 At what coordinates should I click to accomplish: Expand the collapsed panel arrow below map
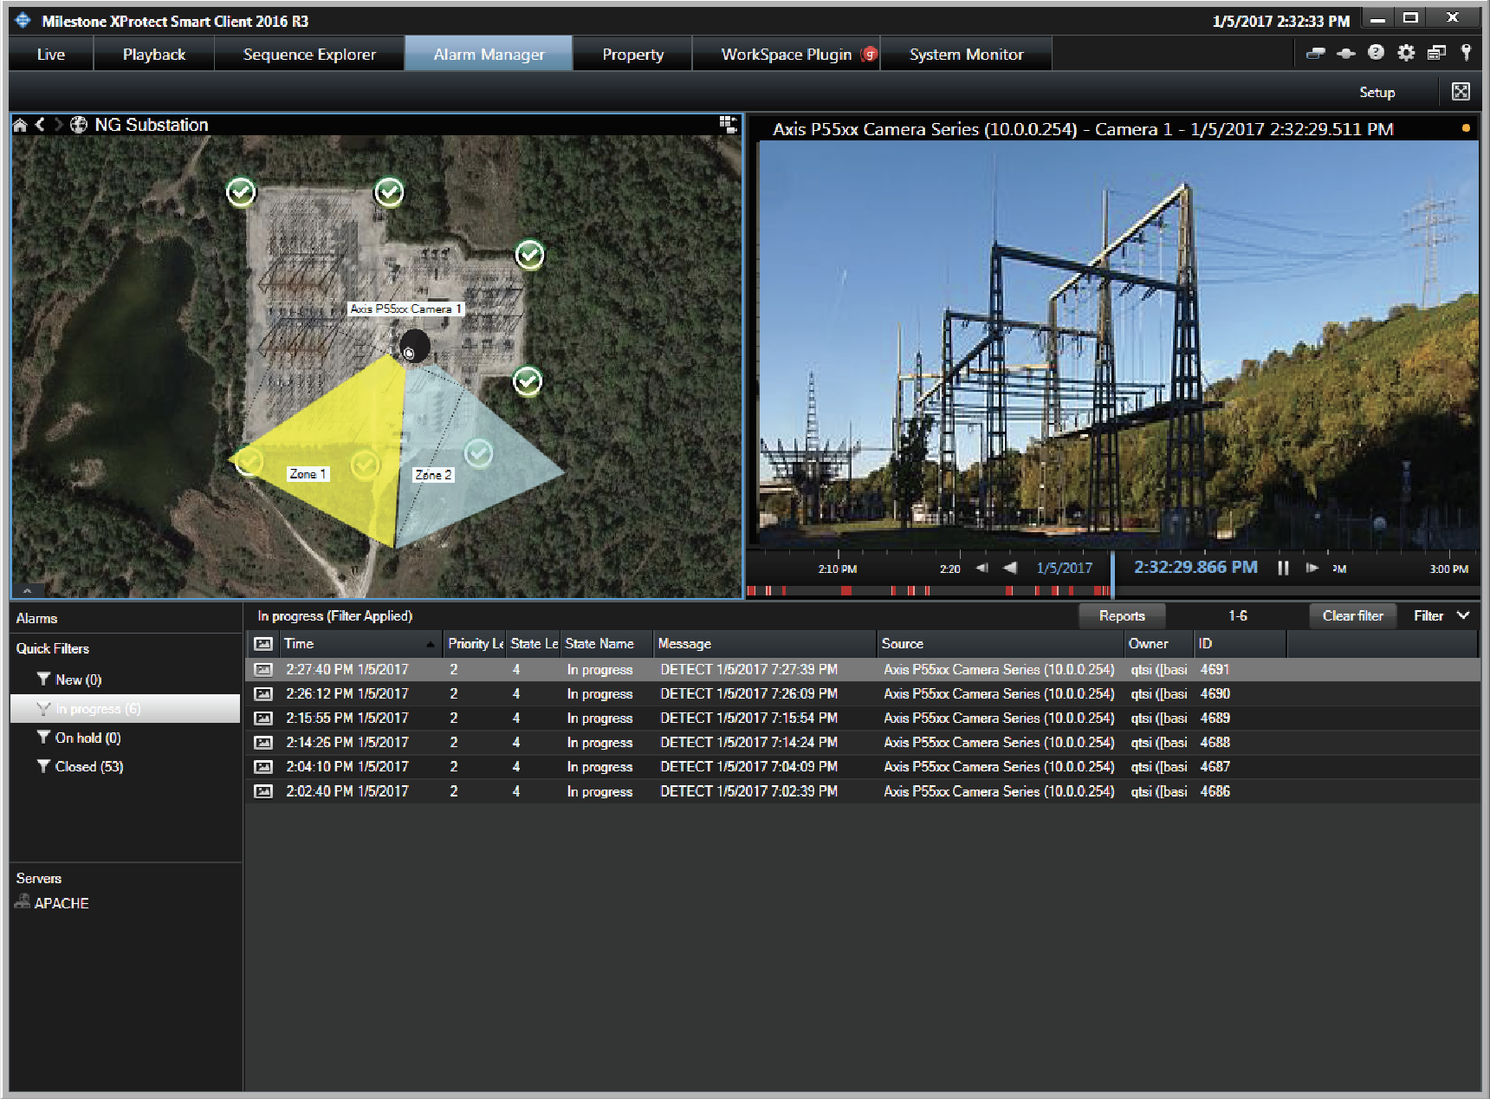click(x=28, y=590)
